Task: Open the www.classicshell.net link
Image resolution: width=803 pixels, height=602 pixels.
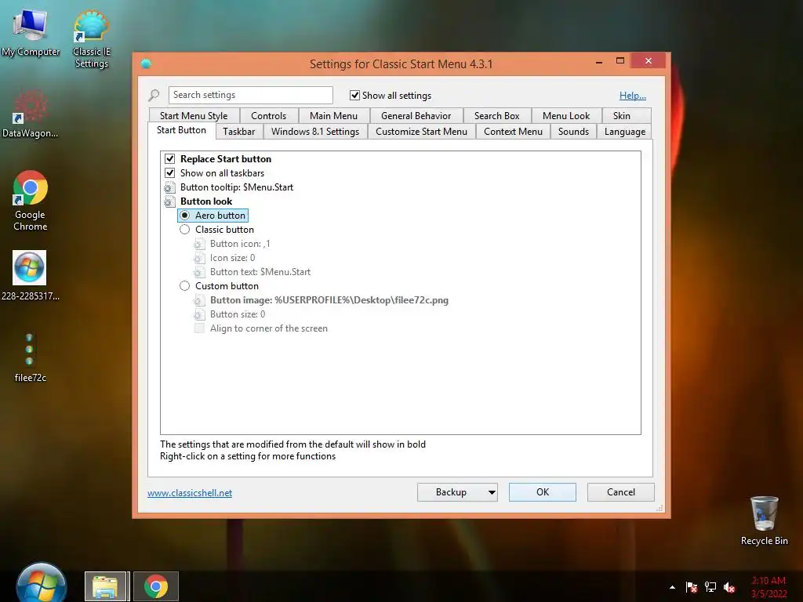Action: pyautogui.click(x=190, y=493)
